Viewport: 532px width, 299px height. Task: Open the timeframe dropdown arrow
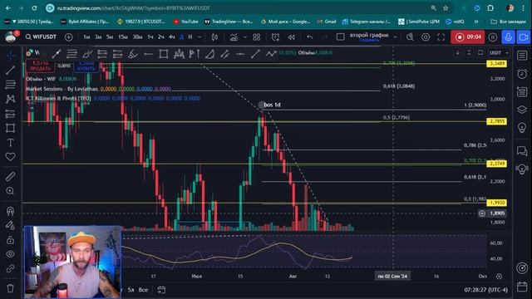point(199,37)
